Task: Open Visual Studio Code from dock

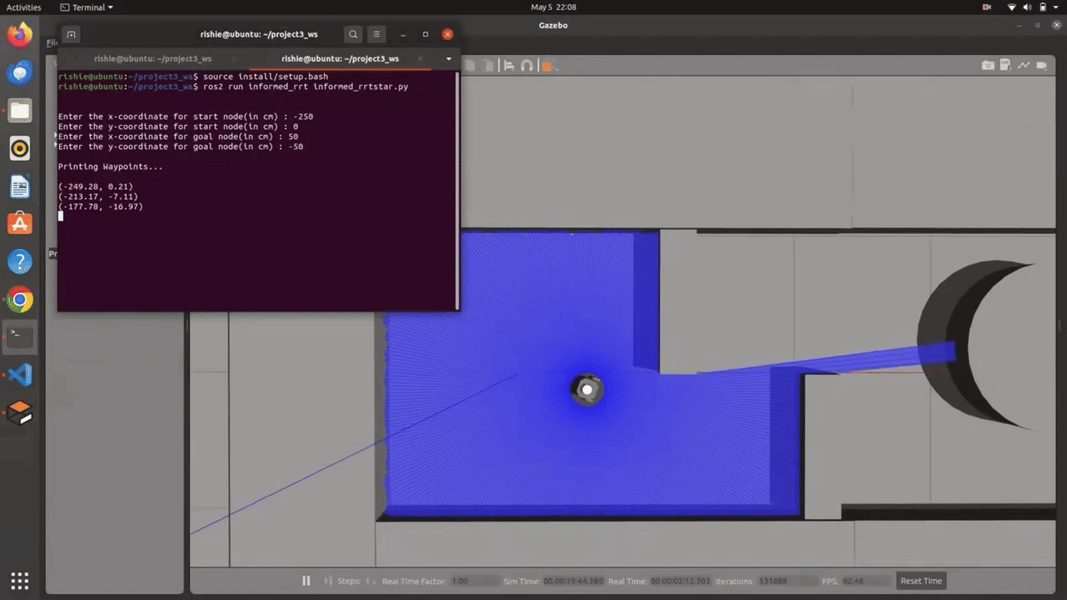Action: pos(20,375)
